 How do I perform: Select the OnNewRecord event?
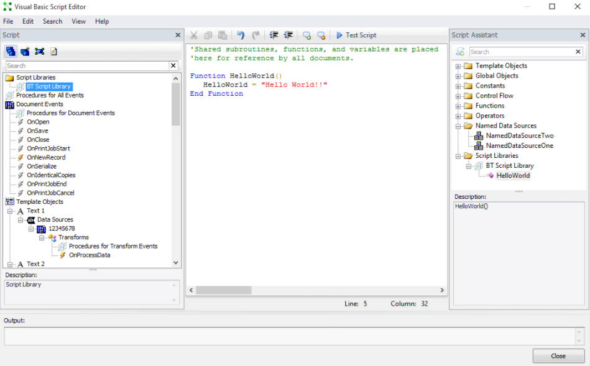(x=46, y=157)
